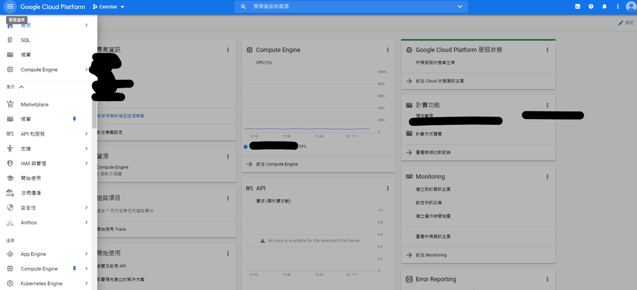Click the search products and resources field
This screenshot has width=637, height=290.
[x=351, y=6]
